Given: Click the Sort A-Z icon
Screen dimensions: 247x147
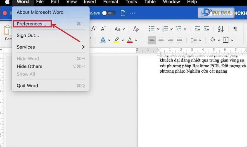Looking at the screenshot, I should [221, 29].
